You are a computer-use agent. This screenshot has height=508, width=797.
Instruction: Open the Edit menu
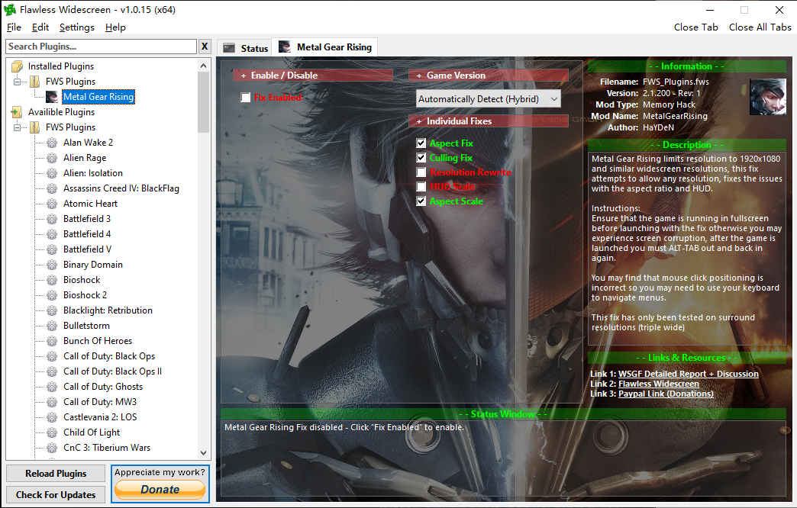(40, 27)
